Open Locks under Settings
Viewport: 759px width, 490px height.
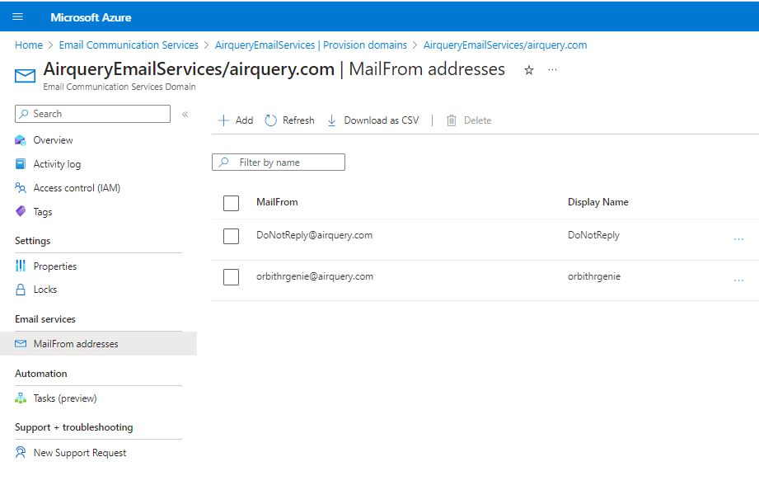[x=45, y=290]
